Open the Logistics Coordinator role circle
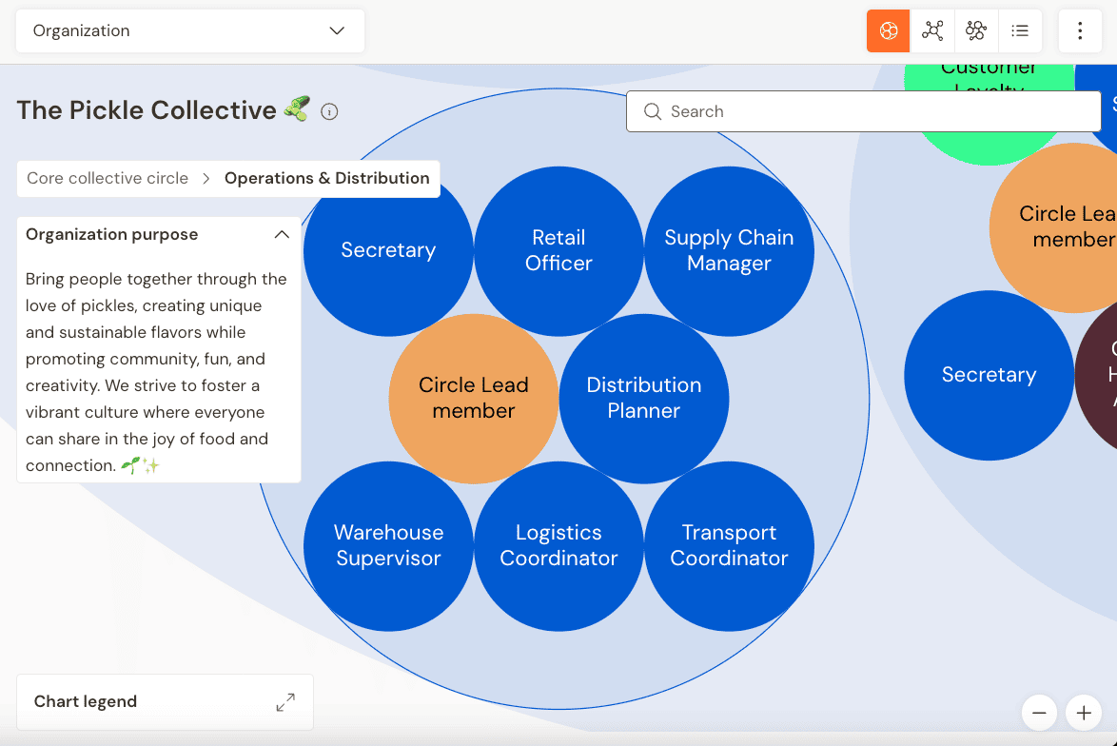Screen dimensions: 1117x746 click(558, 546)
